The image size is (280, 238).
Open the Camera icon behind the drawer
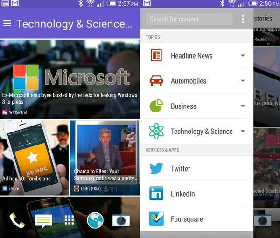[x=263, y=220]
